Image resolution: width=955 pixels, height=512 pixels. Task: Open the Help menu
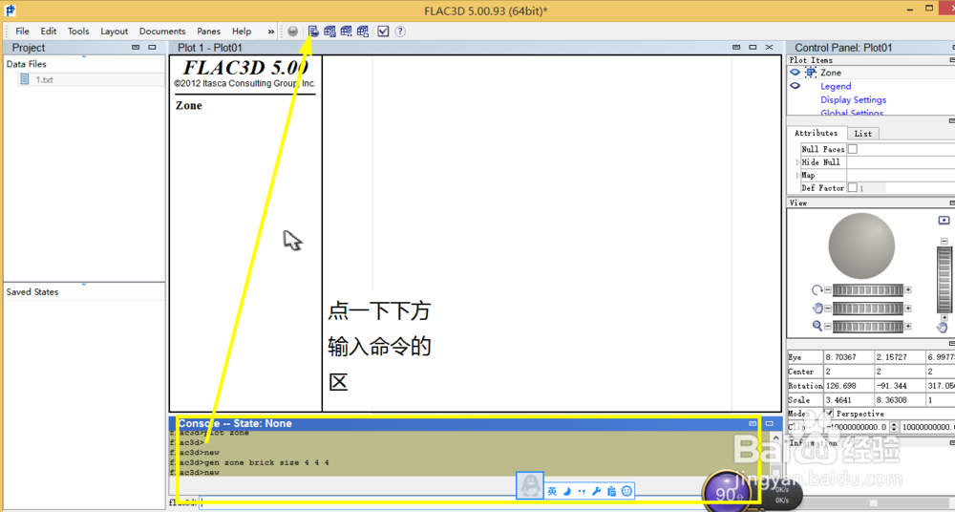tap(242, 32)
